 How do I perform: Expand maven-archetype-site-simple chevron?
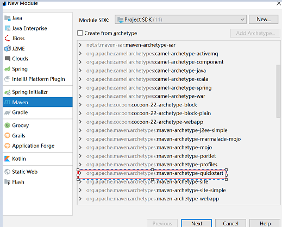click(80, 190)
